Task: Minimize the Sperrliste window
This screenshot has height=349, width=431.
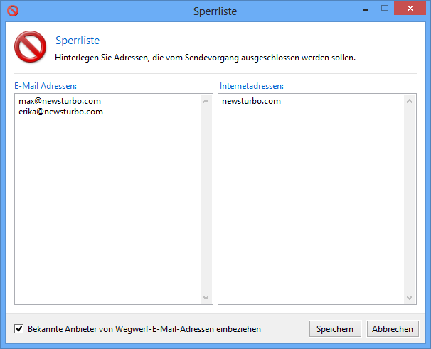Action: [x=366, y=10]
